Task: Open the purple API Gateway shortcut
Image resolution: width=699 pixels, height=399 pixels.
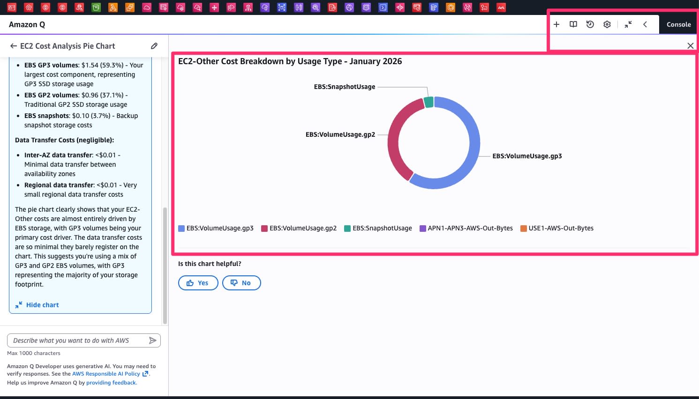Action: [x=299, y=7]
